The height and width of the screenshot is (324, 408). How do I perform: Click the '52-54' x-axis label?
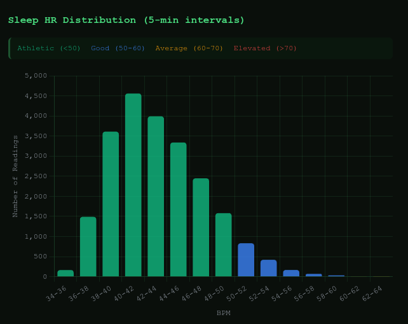(x=259, y=293)
